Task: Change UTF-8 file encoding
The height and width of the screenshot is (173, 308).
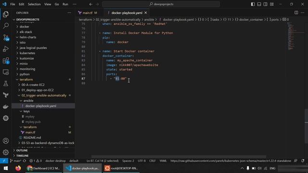Action: click(141, 161)
